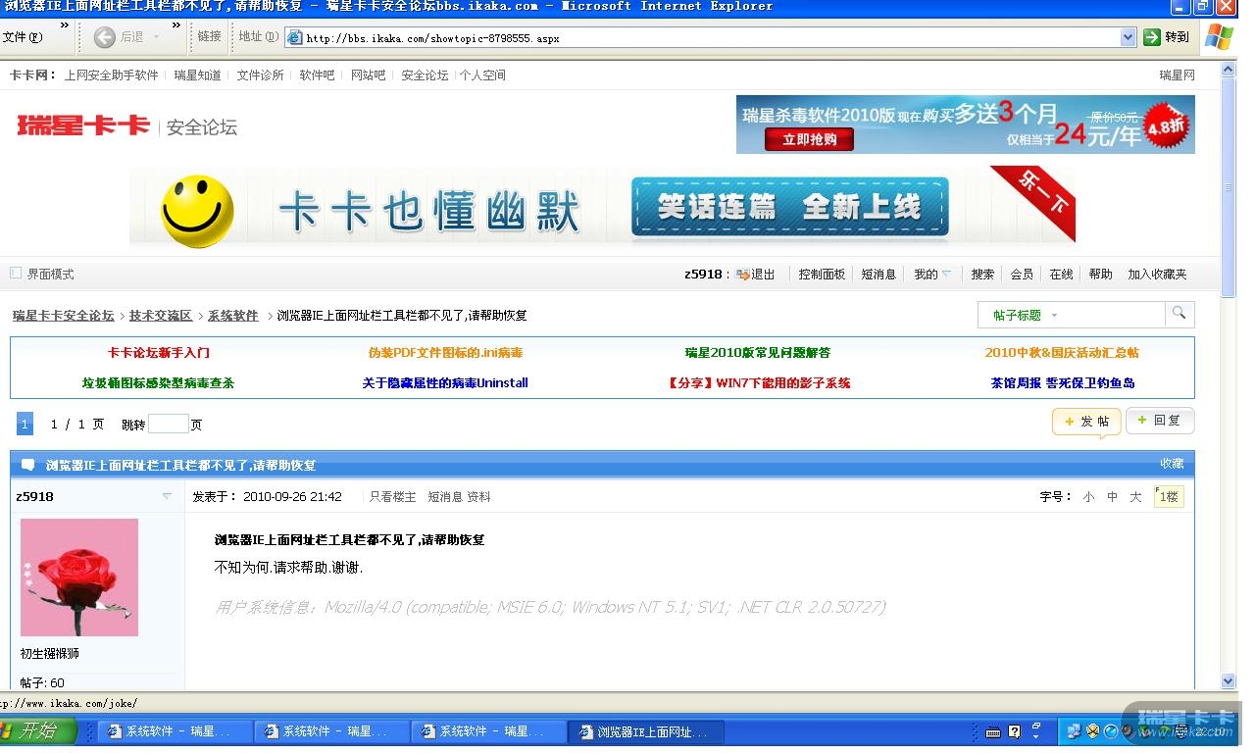The image size is (1255, 753).
Task: Open 伪装PDF文件图标的.ini病毒 link
Action: click(x=445, y=353)
